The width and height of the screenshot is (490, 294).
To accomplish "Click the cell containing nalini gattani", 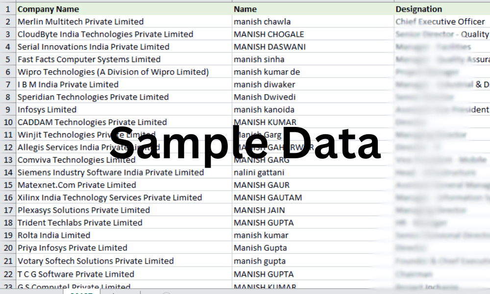I will [313, 172].
